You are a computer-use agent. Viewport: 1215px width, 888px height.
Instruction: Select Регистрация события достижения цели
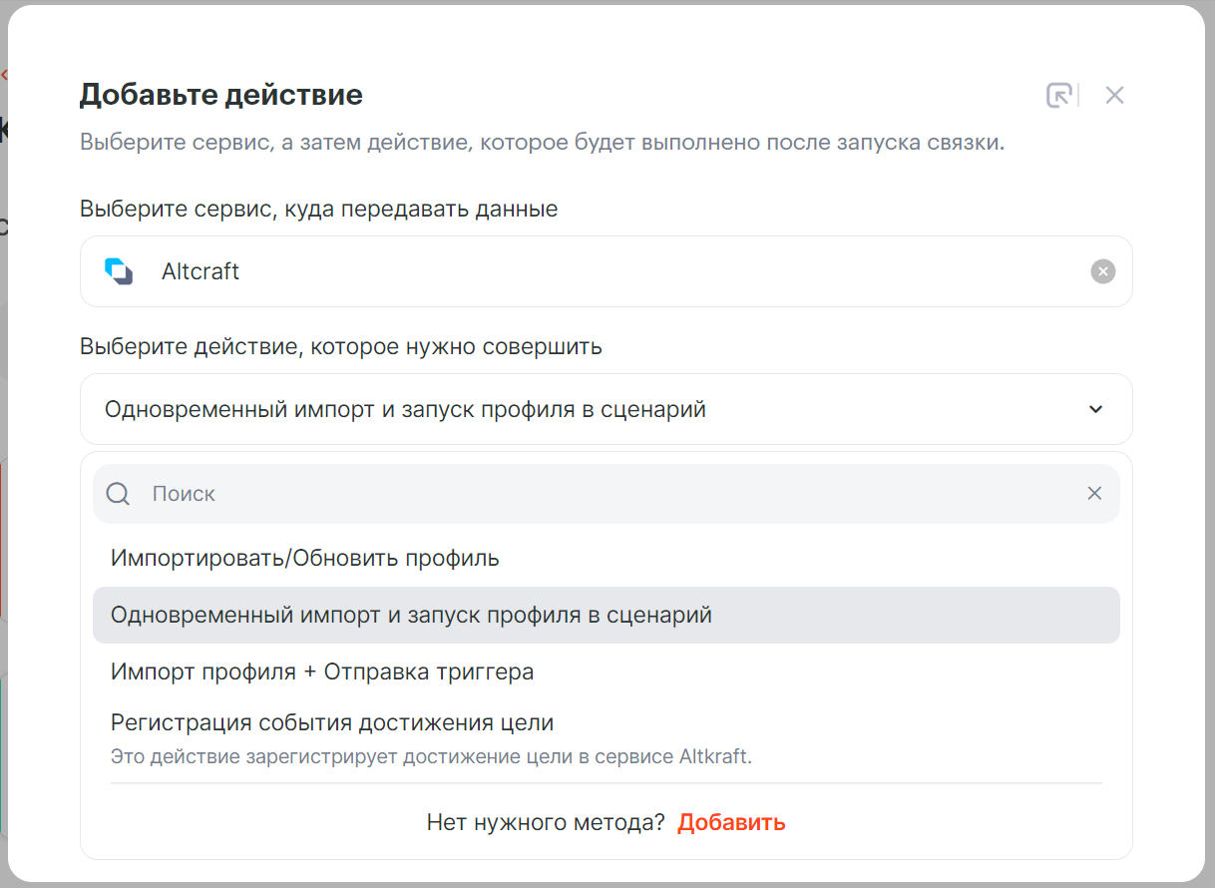(606, 738)
